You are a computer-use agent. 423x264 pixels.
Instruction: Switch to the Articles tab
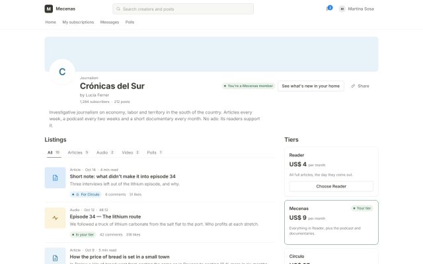point(78,152)
